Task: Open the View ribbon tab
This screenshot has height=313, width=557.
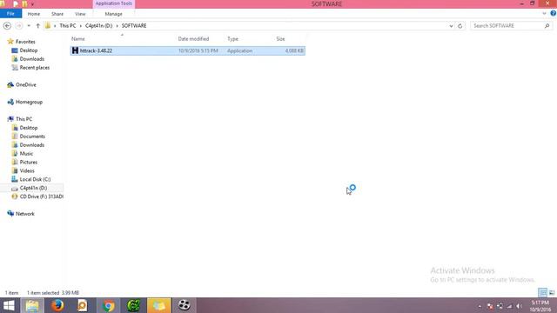Action: pyautogui.click(x=80, y=14)
